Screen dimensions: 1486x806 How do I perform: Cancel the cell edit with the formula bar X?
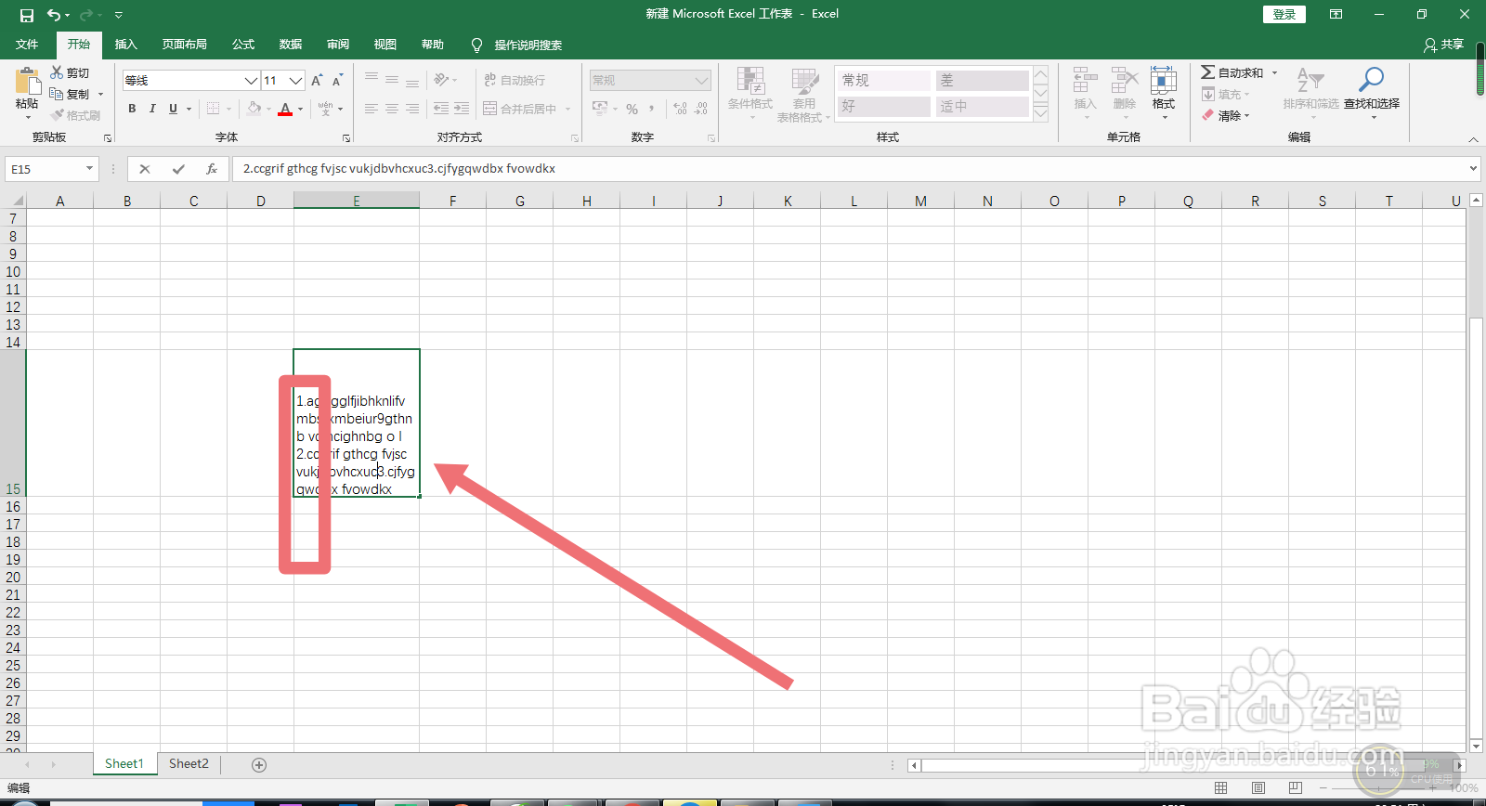click(x=145, y=169)
